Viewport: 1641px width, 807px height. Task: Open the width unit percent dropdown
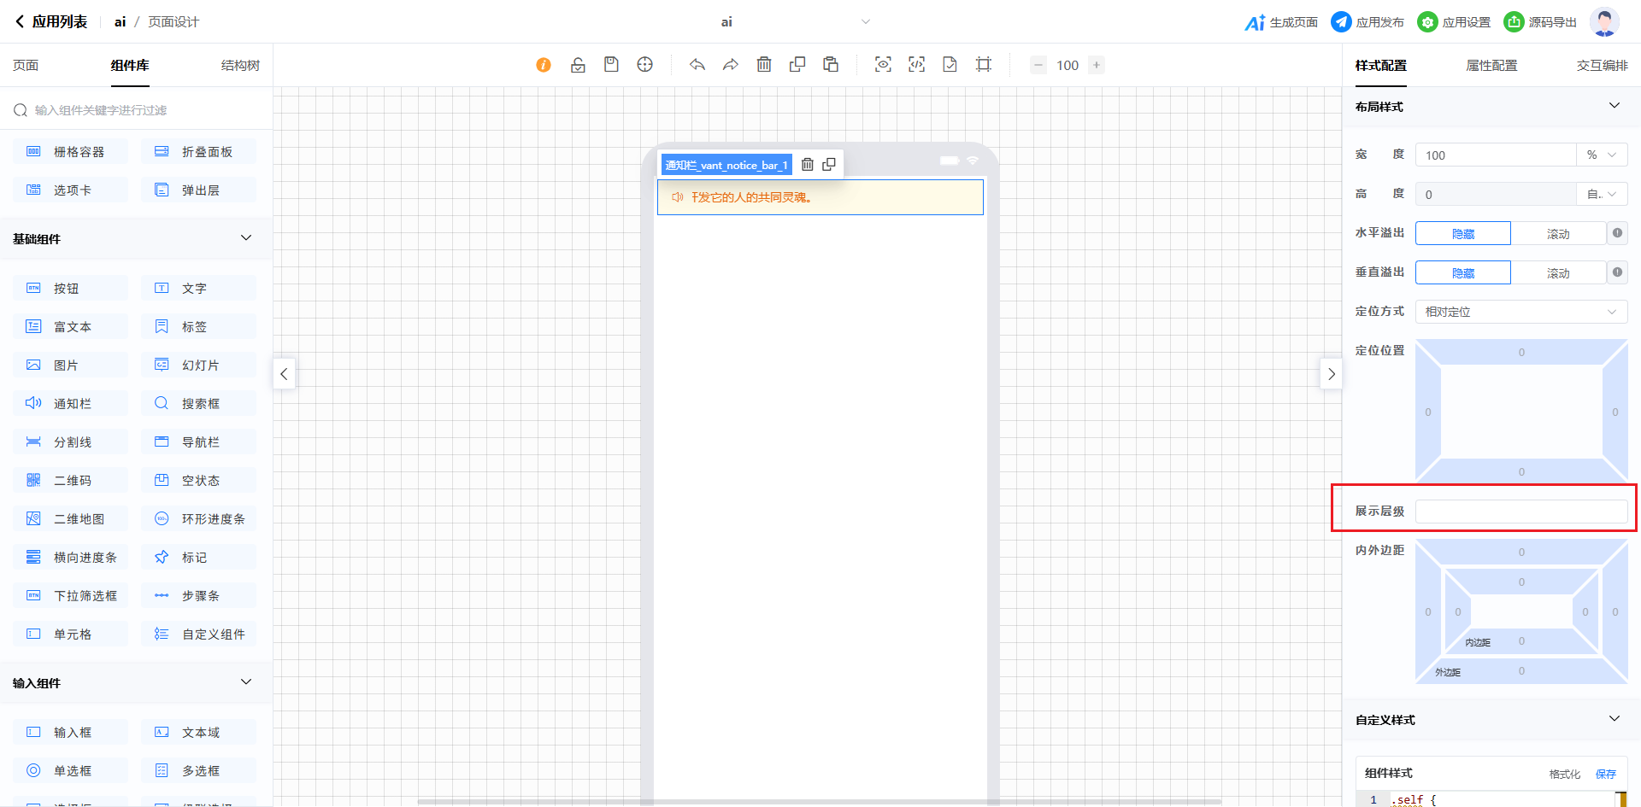click(x=1601, y=155)
